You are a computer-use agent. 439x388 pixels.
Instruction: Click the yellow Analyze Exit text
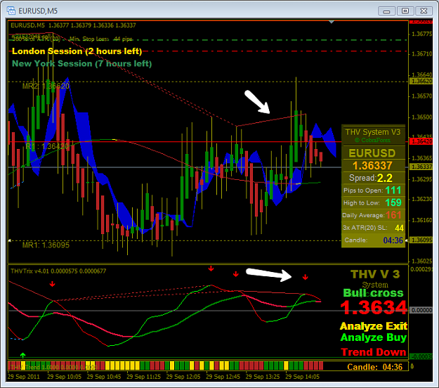[374, 326]
